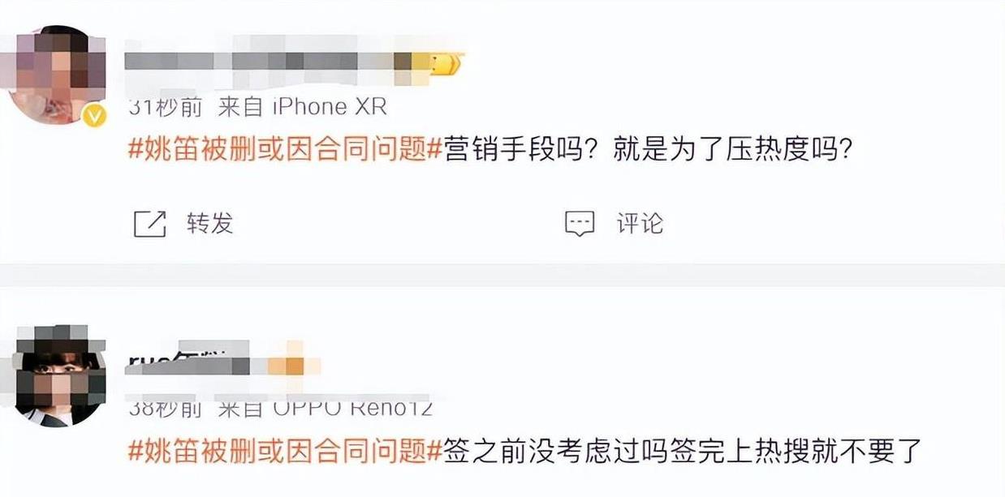Viewport: 1005px width, 497px height.
Task: Click the yellow verified badge on first avatar
Action: click(96, 117)
